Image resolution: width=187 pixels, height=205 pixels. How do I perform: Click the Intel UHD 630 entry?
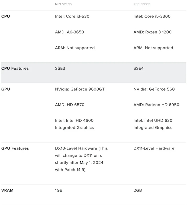(x=153, y=124)
